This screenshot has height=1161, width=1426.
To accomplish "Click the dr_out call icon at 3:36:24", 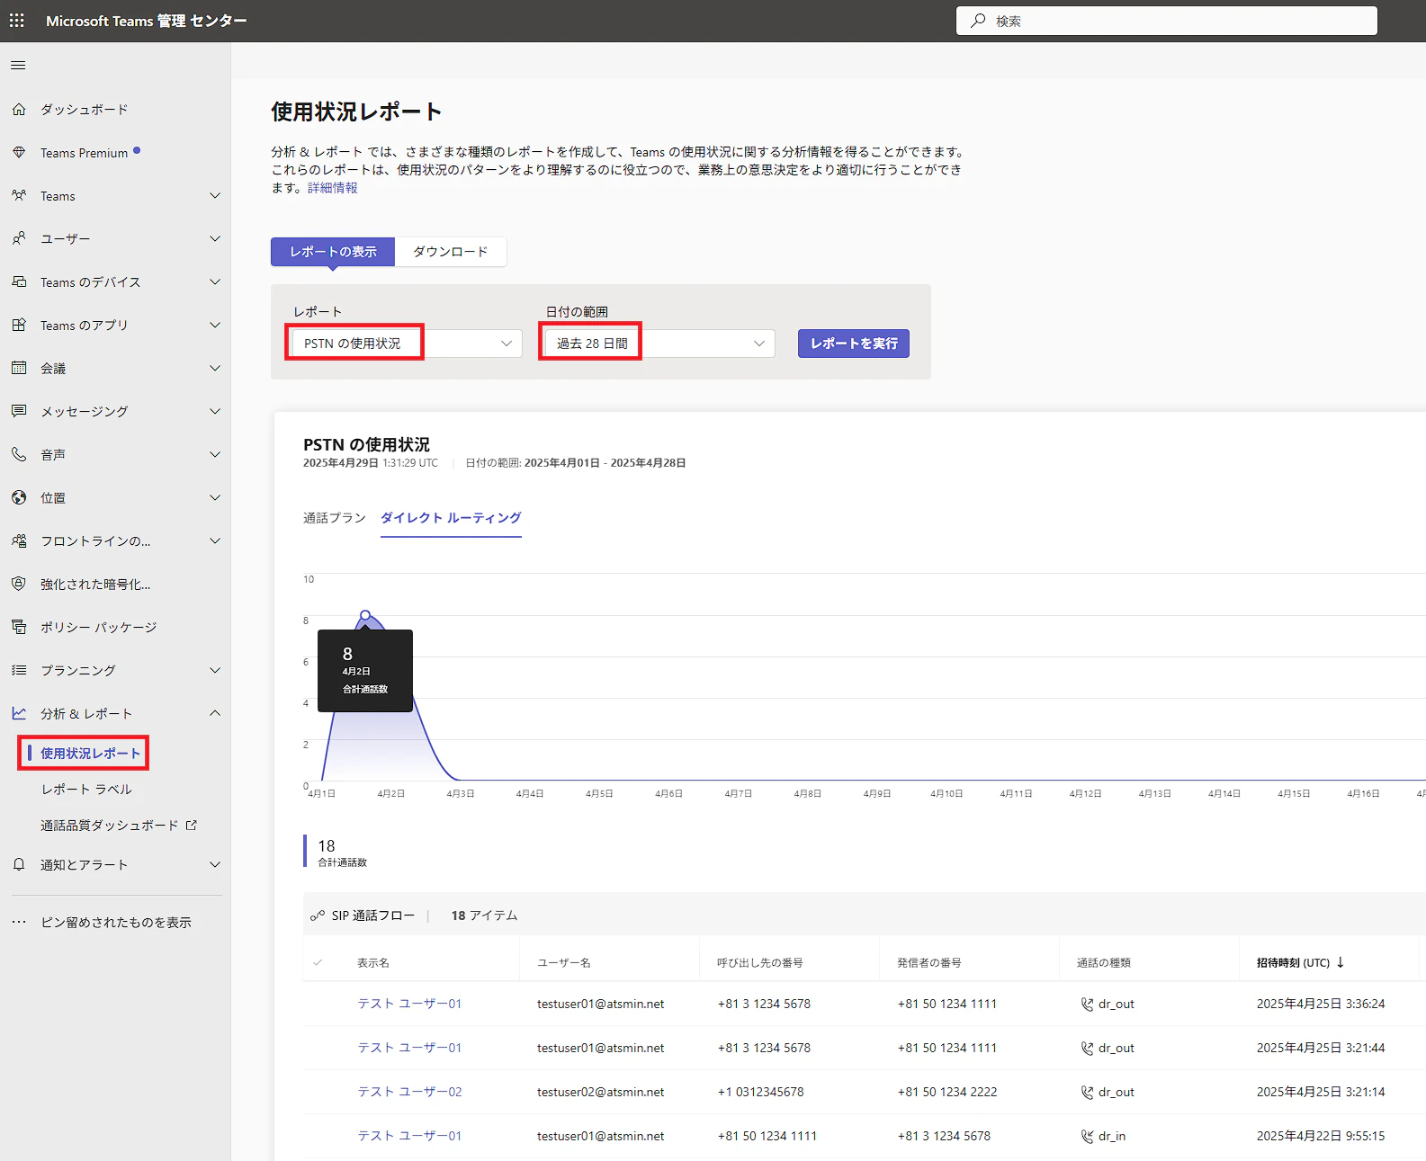I will (1087, 1005).
